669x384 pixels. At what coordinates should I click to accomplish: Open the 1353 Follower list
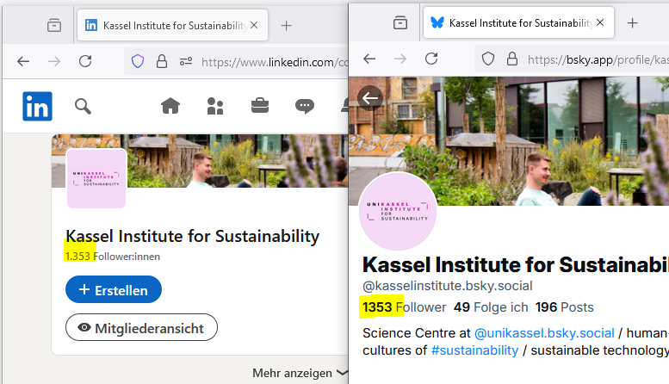pos(405,307)
